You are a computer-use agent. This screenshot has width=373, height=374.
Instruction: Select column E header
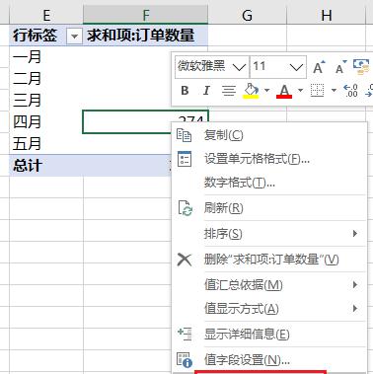tap(46, 15)
